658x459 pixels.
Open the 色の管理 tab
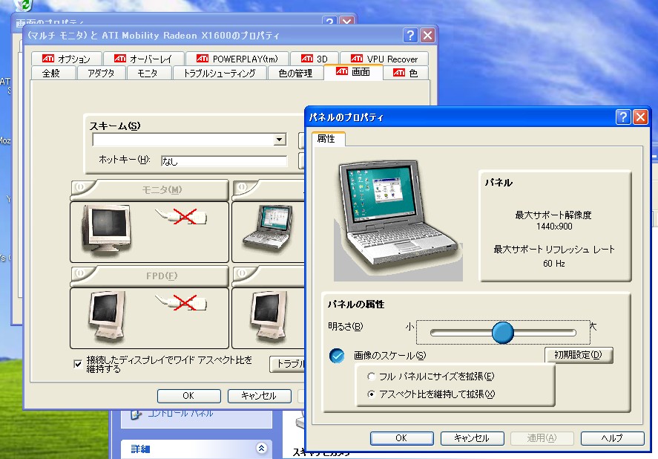coord(296,73)
